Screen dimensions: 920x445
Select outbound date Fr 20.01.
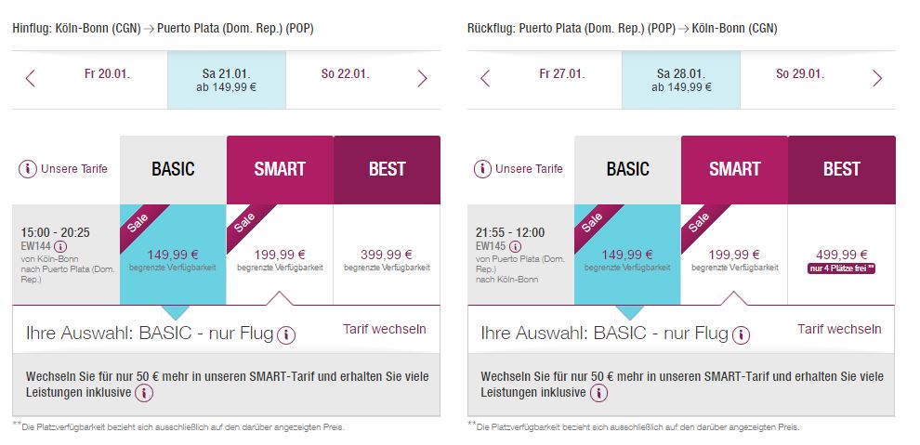click(x=108, y=74)
